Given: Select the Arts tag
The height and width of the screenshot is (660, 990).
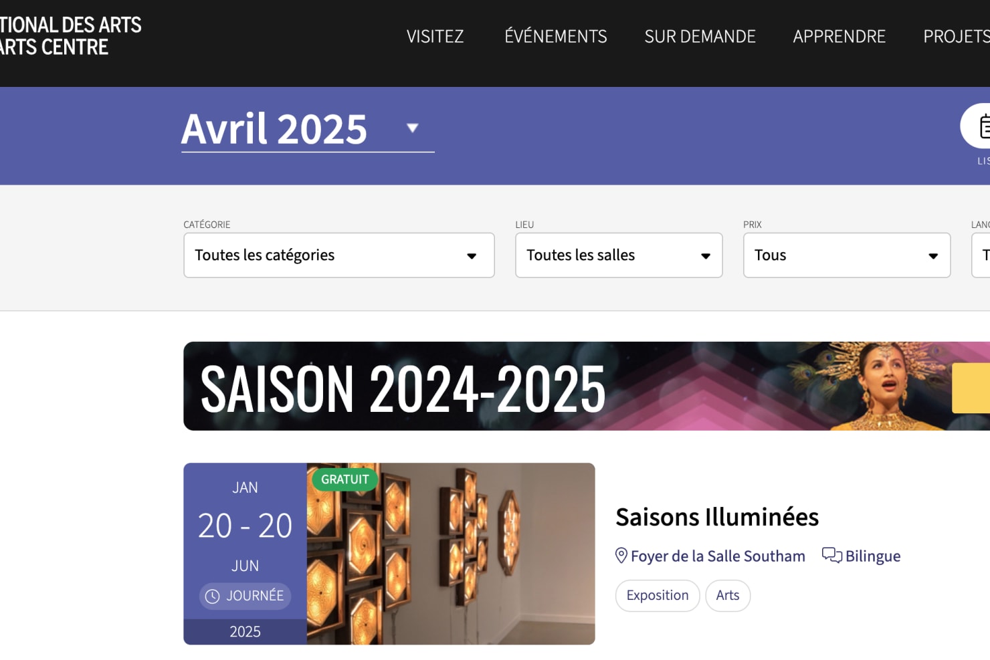Looking at the screenshot, I should (x=728, y=596).
